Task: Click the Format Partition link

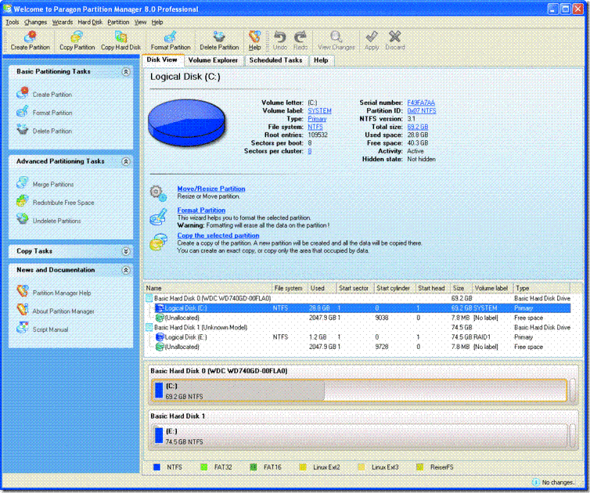Action: point(201,210)
